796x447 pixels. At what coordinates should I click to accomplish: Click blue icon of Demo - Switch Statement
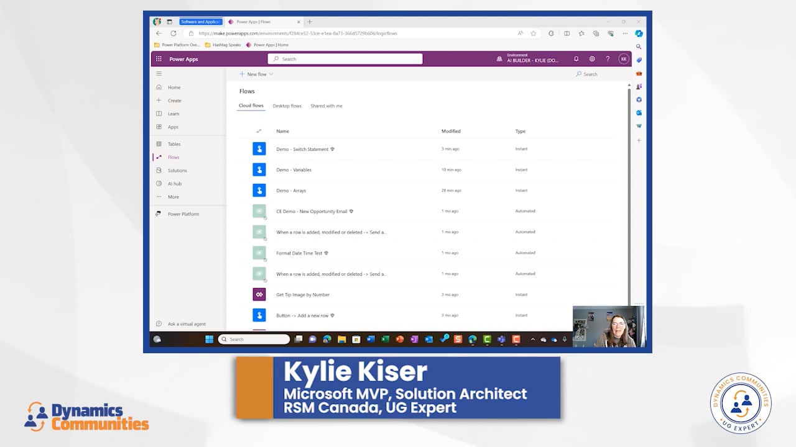(259, 149)
